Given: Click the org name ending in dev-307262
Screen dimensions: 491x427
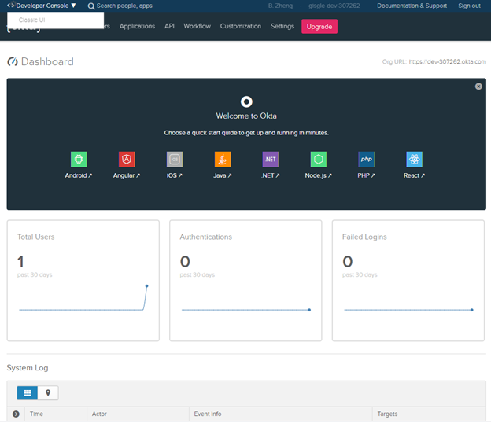Looking at the screenshot, I should [334, 6].
